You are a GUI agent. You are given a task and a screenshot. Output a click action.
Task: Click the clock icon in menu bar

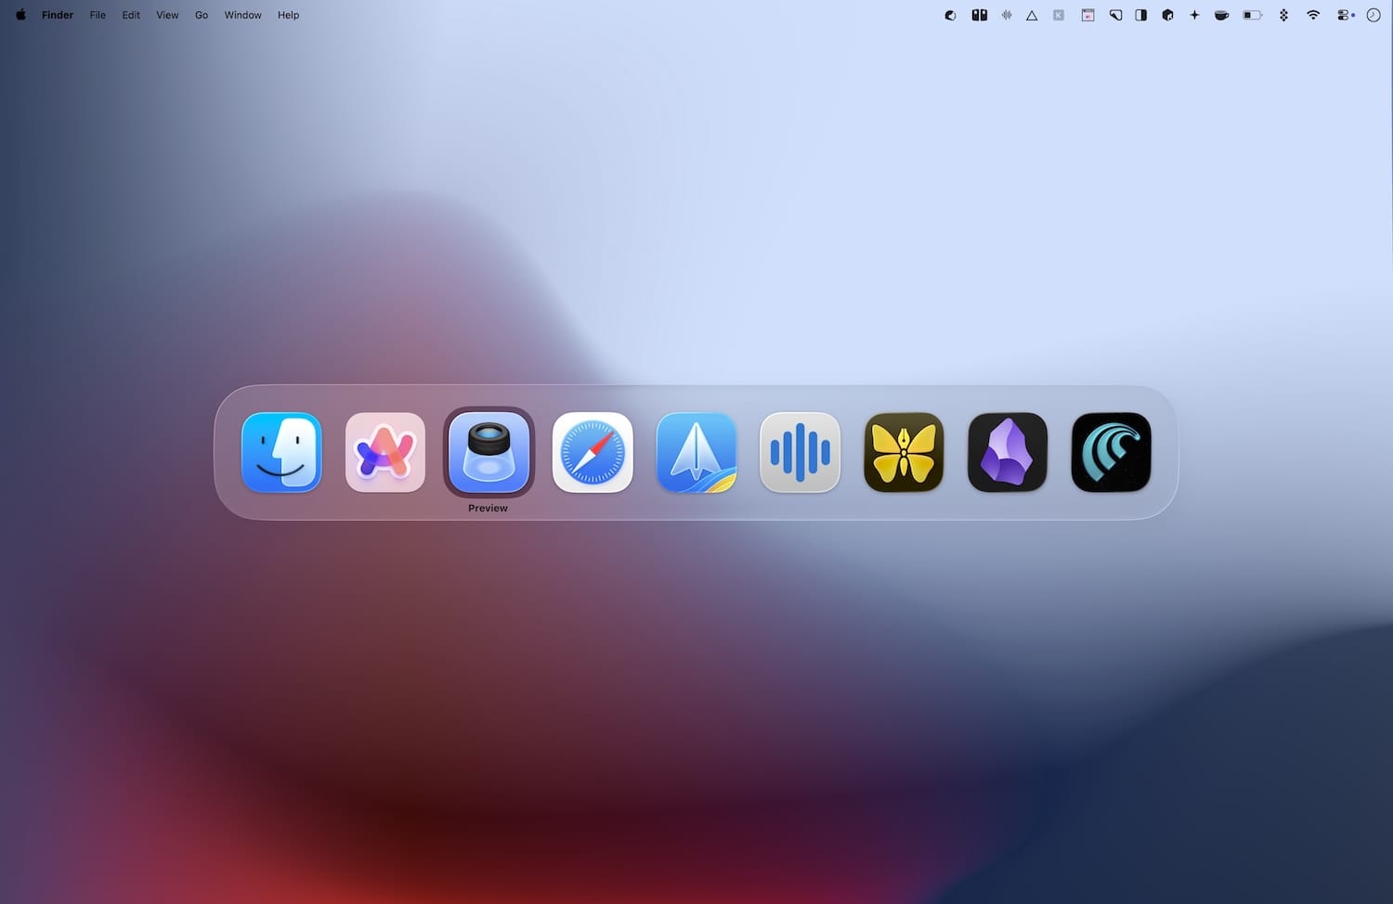coord(1373,15)
